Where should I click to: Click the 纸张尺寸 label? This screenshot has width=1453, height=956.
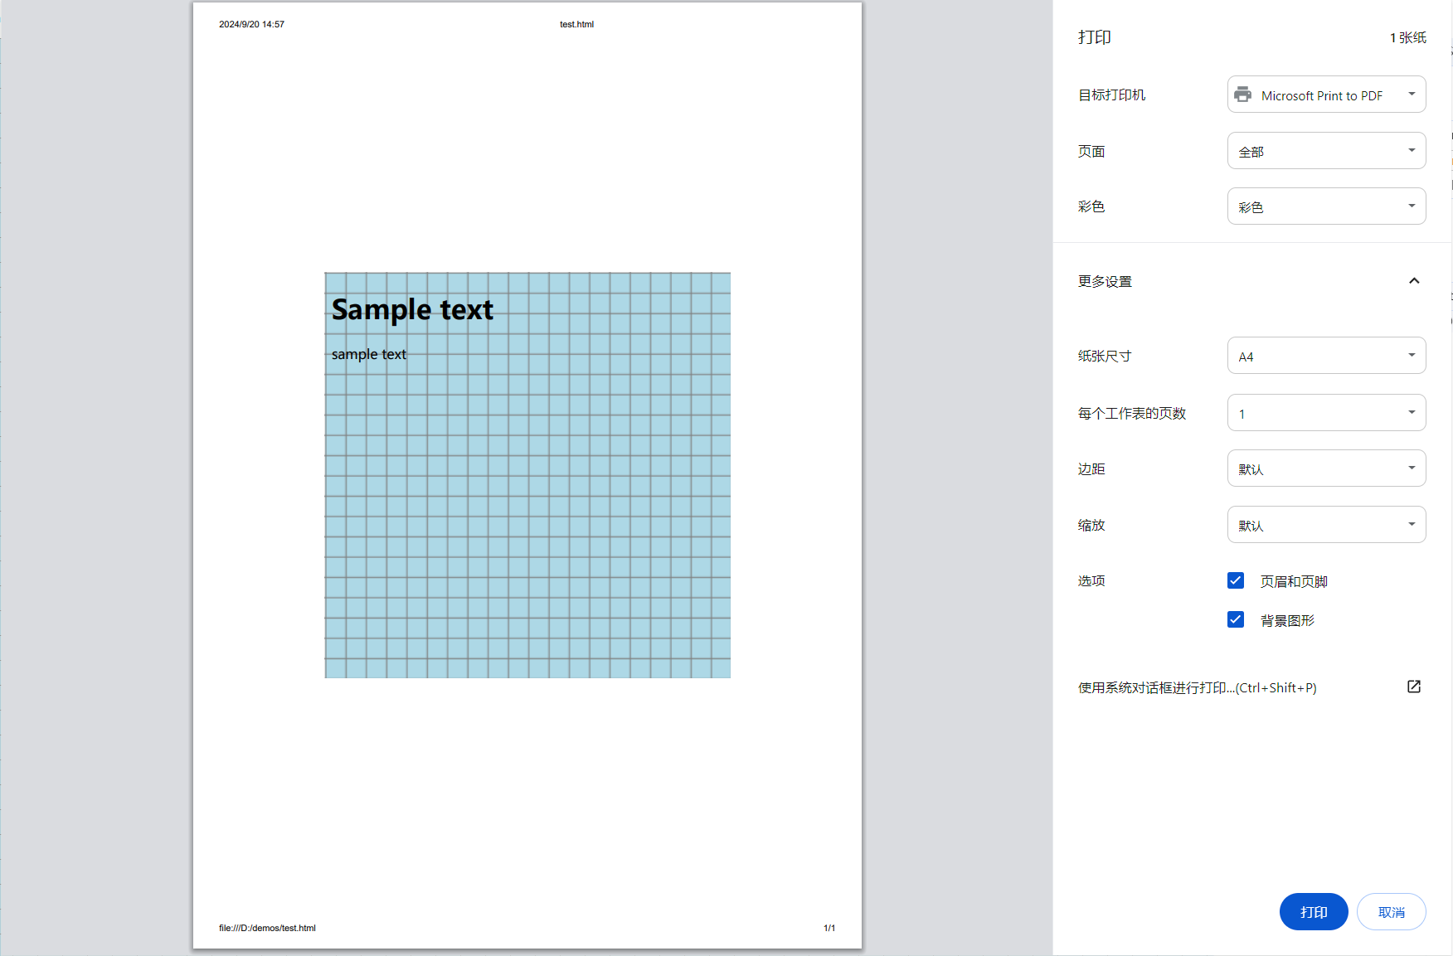click(x=1105, y=356)
